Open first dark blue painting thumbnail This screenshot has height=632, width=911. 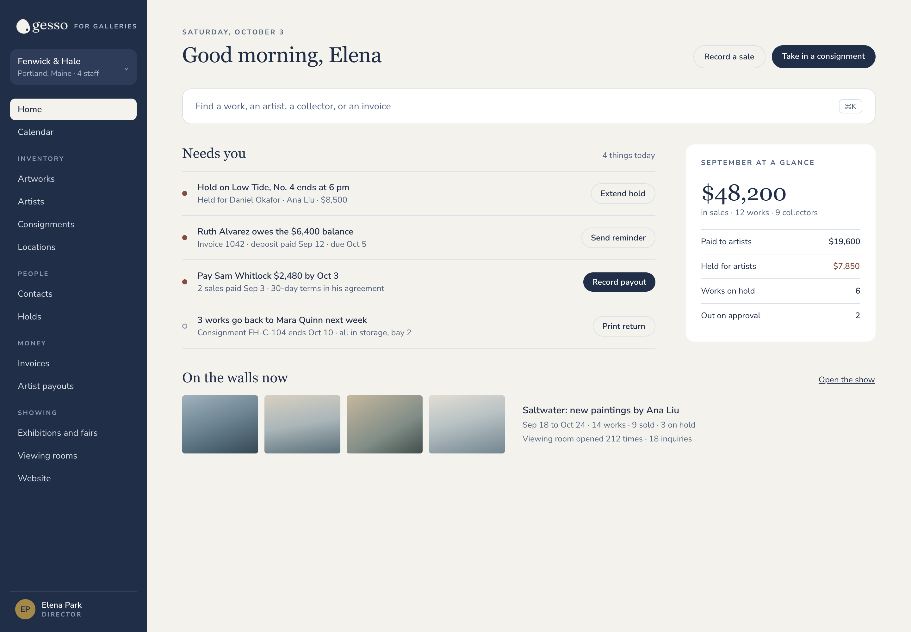(x=220, y=424)
